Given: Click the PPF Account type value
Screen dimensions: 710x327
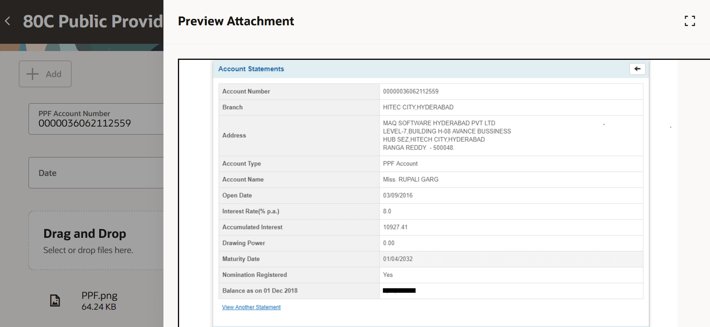Looking at the screenshot, I should [400, 163].
